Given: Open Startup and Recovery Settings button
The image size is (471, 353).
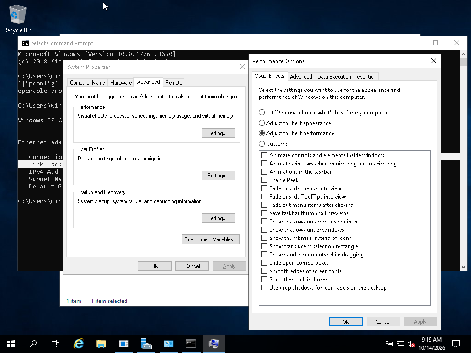Looking at the screenshot, I should [218, 218].
